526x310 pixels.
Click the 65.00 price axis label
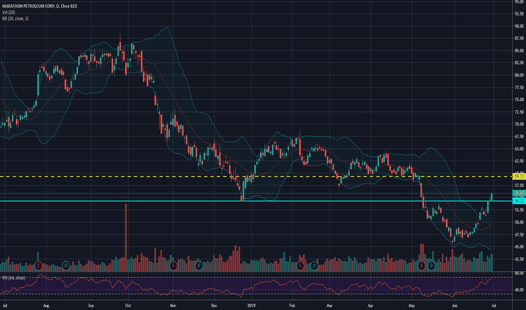tap(519, 149)
